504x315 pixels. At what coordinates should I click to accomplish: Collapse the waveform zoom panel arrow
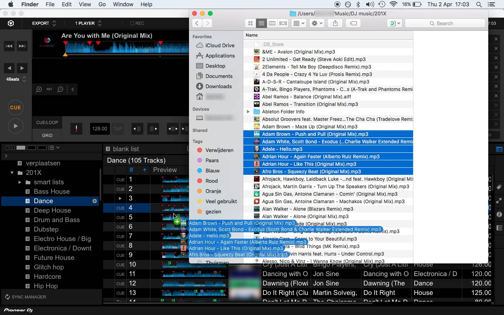(x=73, y=89)
